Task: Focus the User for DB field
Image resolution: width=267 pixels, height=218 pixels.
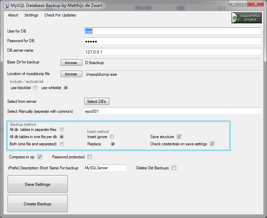Action: (x=173, y=31)
